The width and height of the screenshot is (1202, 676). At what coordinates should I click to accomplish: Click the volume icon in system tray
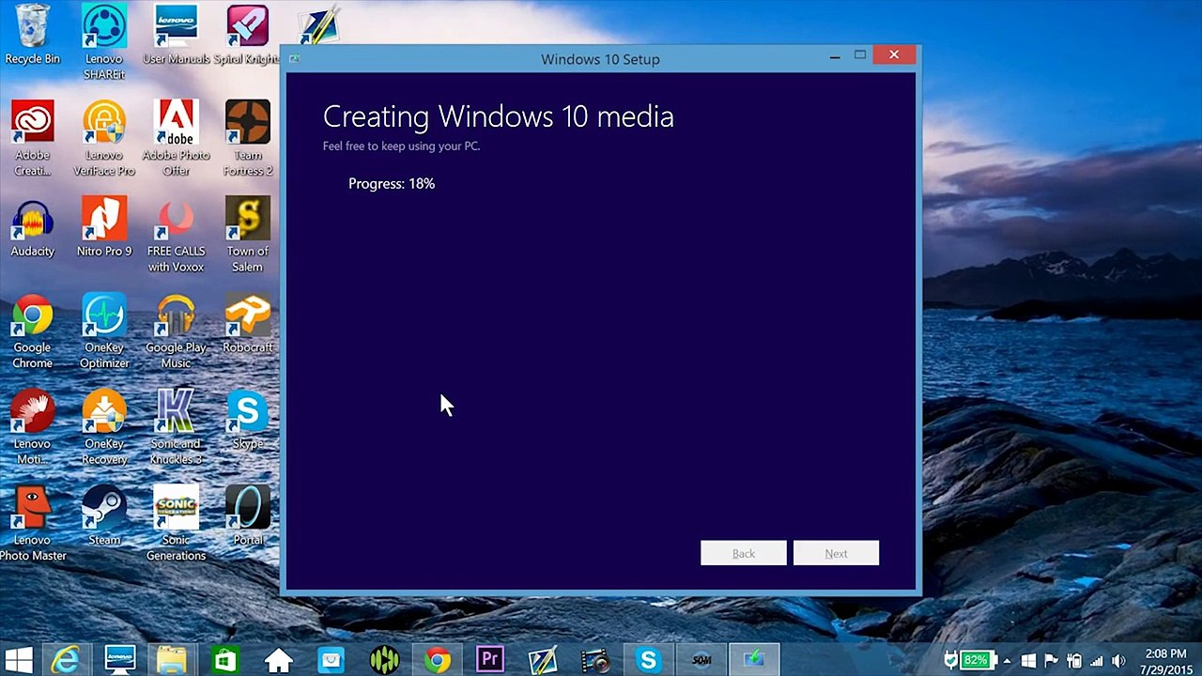point(1117,661)
